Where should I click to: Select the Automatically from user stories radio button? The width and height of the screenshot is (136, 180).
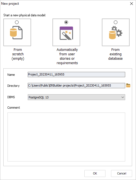click(x=66, y=22)
